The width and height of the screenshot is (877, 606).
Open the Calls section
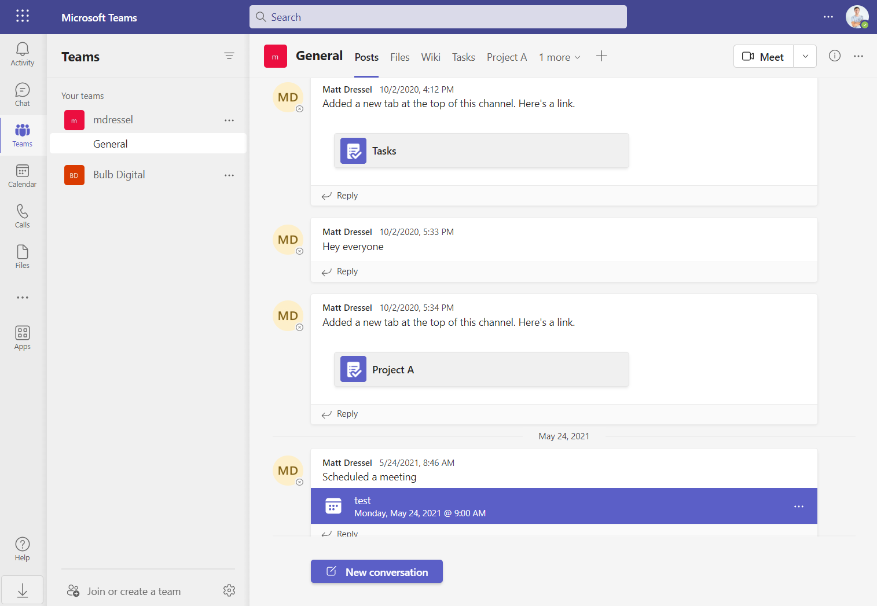pos(23,216)
